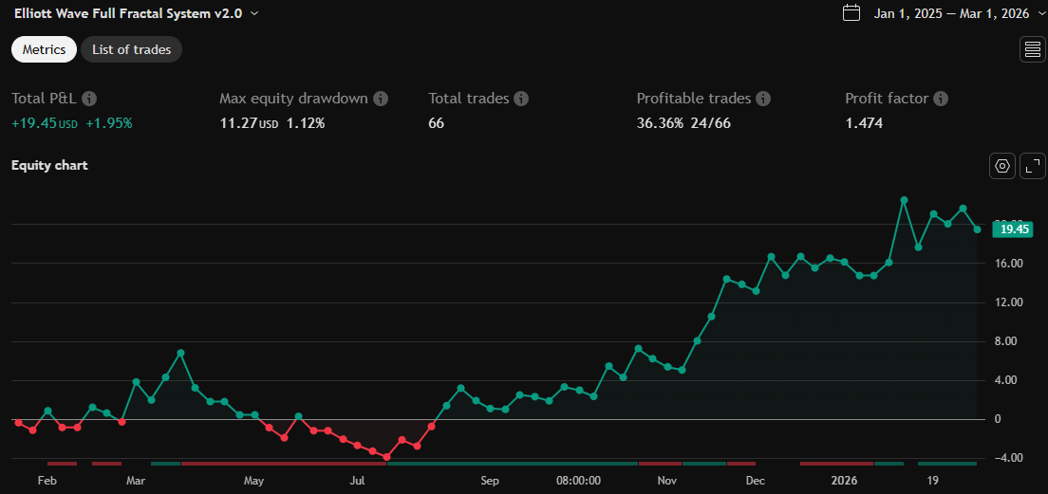Click the calendar icon beside the date range
Screen dimensions: 1048x494
click(x=851, y=13)
